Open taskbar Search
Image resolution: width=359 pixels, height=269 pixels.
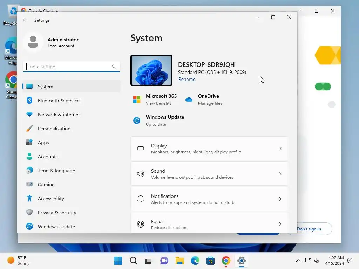[x=134, y=261]
